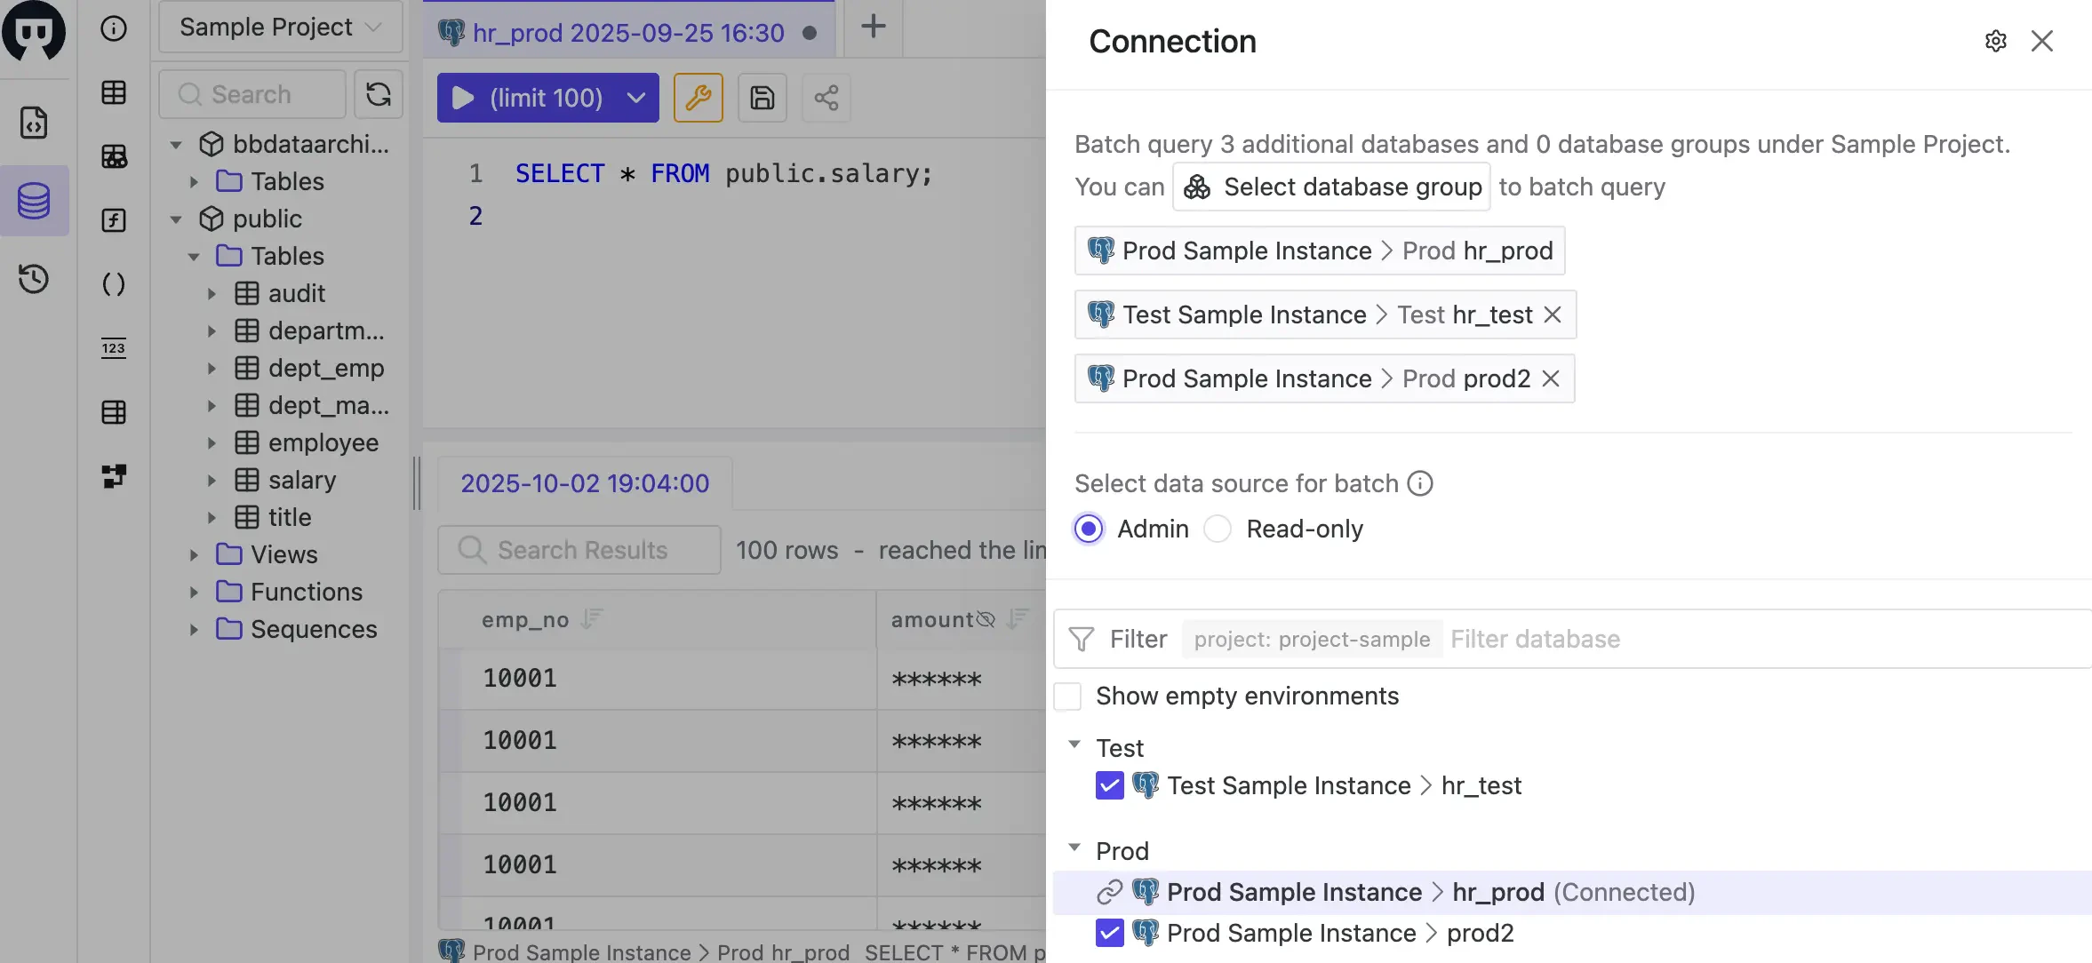Open the limit 100 dropdown

click(x=636, y=98)
